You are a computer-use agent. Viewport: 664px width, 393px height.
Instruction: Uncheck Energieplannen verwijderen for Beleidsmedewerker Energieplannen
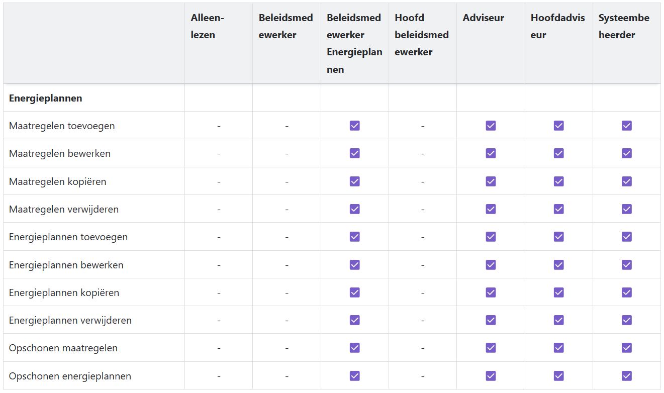click(x=355, y=320)
